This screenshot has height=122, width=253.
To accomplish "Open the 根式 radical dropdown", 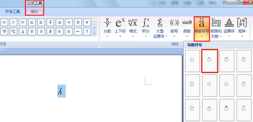I will pyautogui.click(x=133, y=28).
